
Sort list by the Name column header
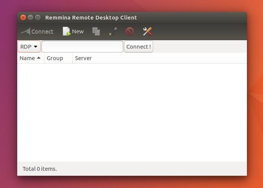click(x=31, y=58)
